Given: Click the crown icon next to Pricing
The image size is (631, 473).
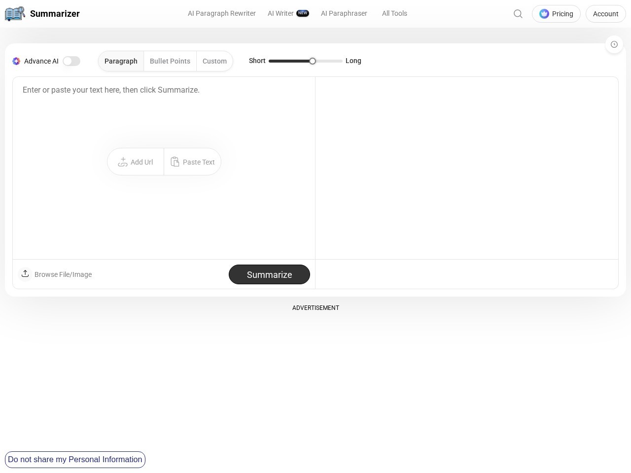Looking at the screenshot, I should [544, 14].
